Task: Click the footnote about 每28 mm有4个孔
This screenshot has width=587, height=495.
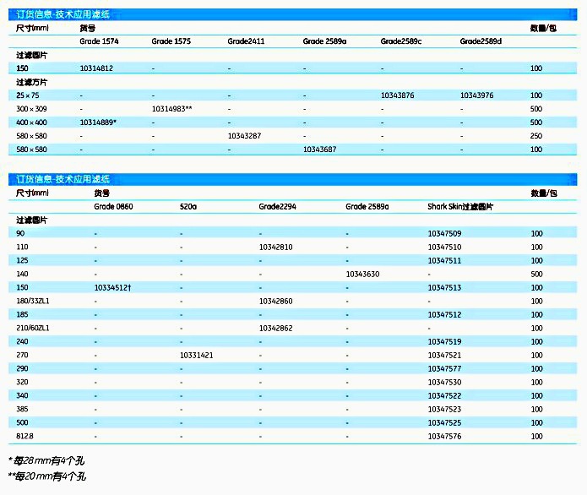Action: pyautogui.click(x=46, y=460)
